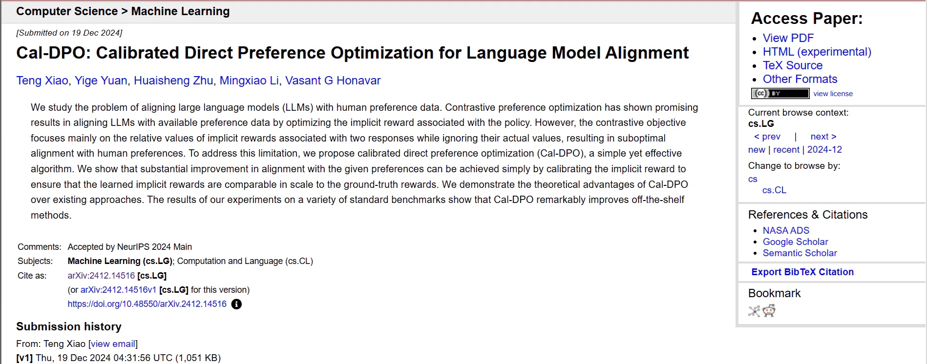Open HTML (experimental) version
Image resolution: width=927 pixels, height=364 pixels.
[x=817, y=52]
